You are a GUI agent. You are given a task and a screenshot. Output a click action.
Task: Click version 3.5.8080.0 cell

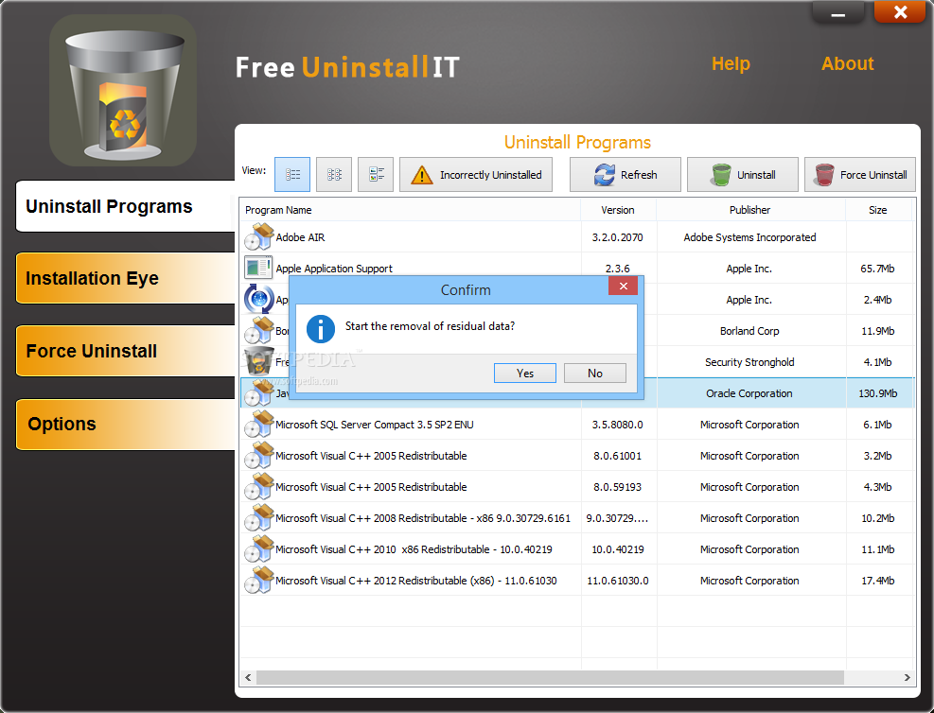click(x=618, y=425)
